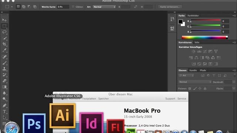Toggle filter for type layers

(x=214, y=75)
